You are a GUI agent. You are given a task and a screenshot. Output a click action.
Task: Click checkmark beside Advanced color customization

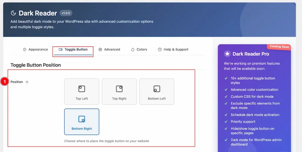pos(226,90)
